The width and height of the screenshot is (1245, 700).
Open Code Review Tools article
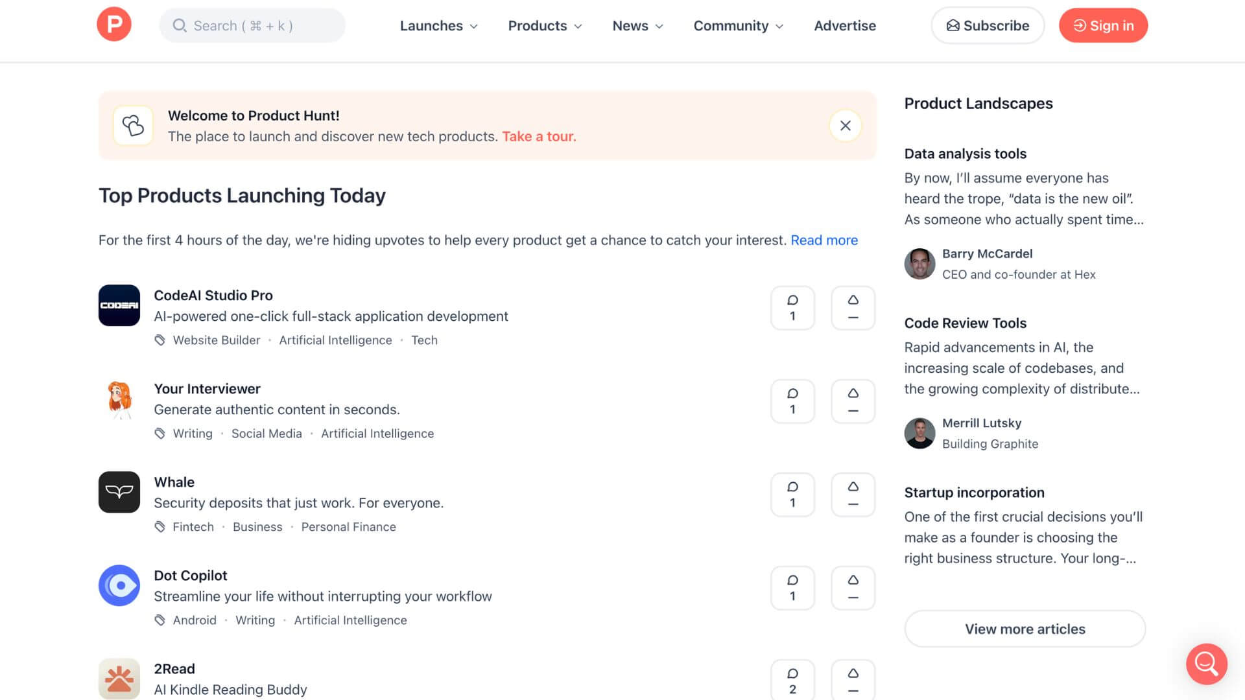pyautogui.click(x=966, y=323)
